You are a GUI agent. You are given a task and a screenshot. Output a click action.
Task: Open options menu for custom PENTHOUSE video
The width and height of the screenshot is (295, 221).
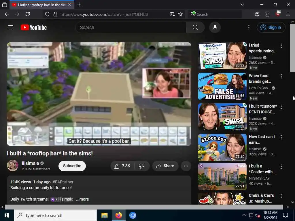point(281,107)
